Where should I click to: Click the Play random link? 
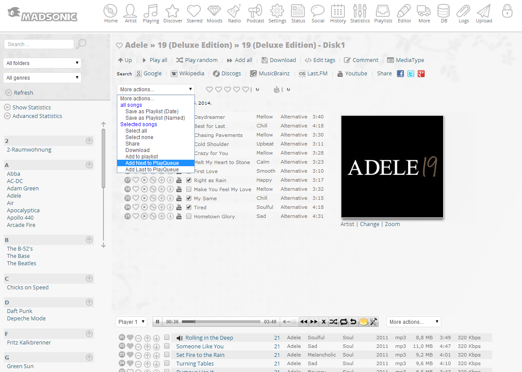197,60
